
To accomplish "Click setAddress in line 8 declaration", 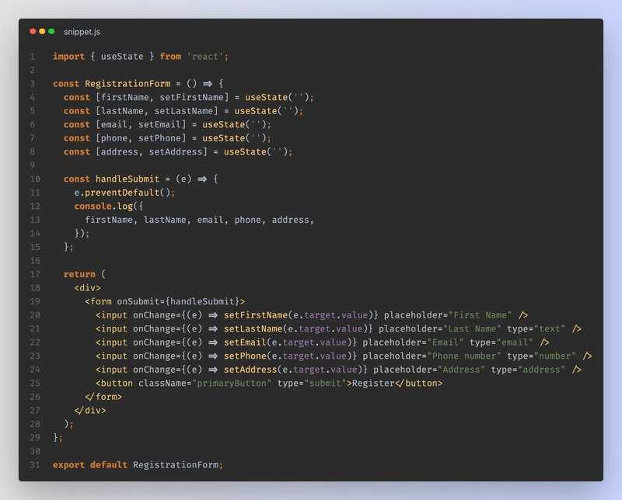I will pos(176,151).
